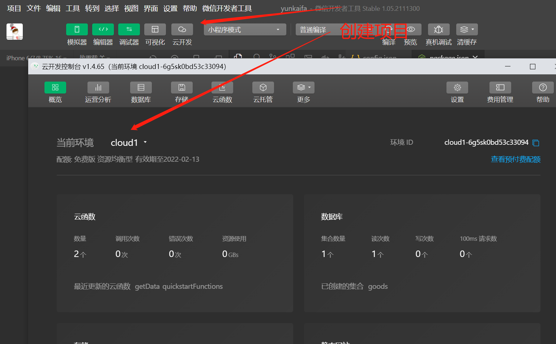This screenshot has height=344, width=556.
Task: Expand the cloud1 environment dropdown
Action: [x=129, y=143]
